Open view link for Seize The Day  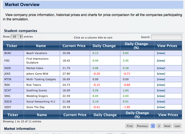tap(161, 107)
